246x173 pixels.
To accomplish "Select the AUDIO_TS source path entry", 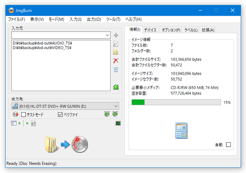I will point(42,43).
